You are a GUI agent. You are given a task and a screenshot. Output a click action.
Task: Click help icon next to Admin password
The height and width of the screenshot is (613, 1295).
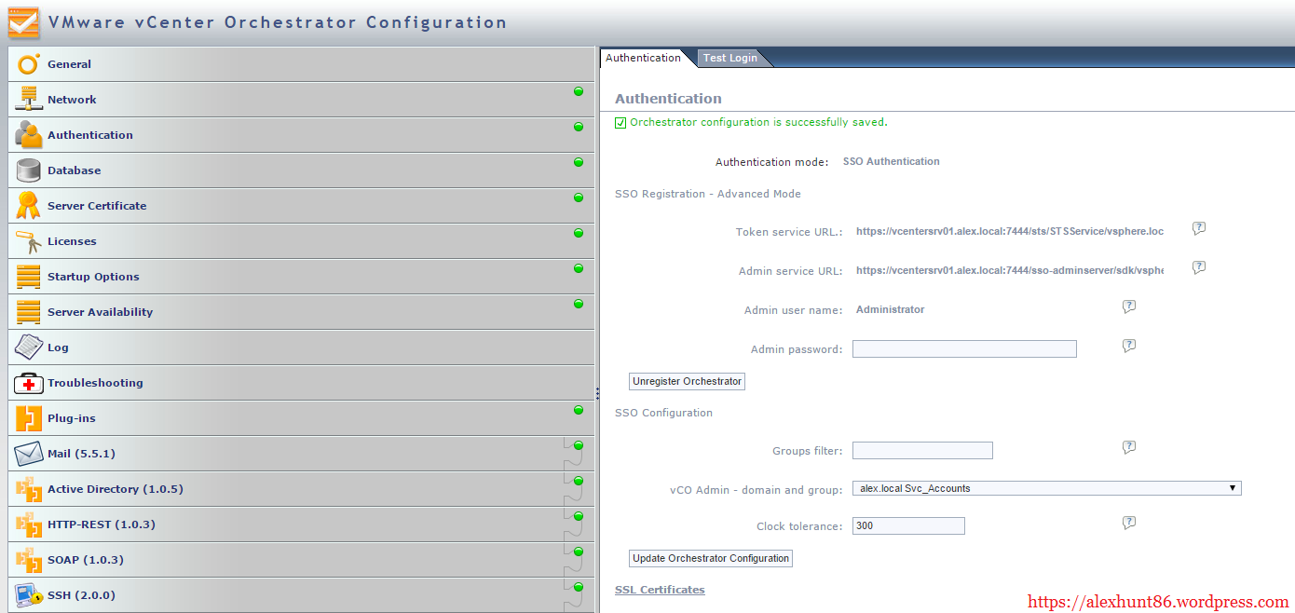1129,346
